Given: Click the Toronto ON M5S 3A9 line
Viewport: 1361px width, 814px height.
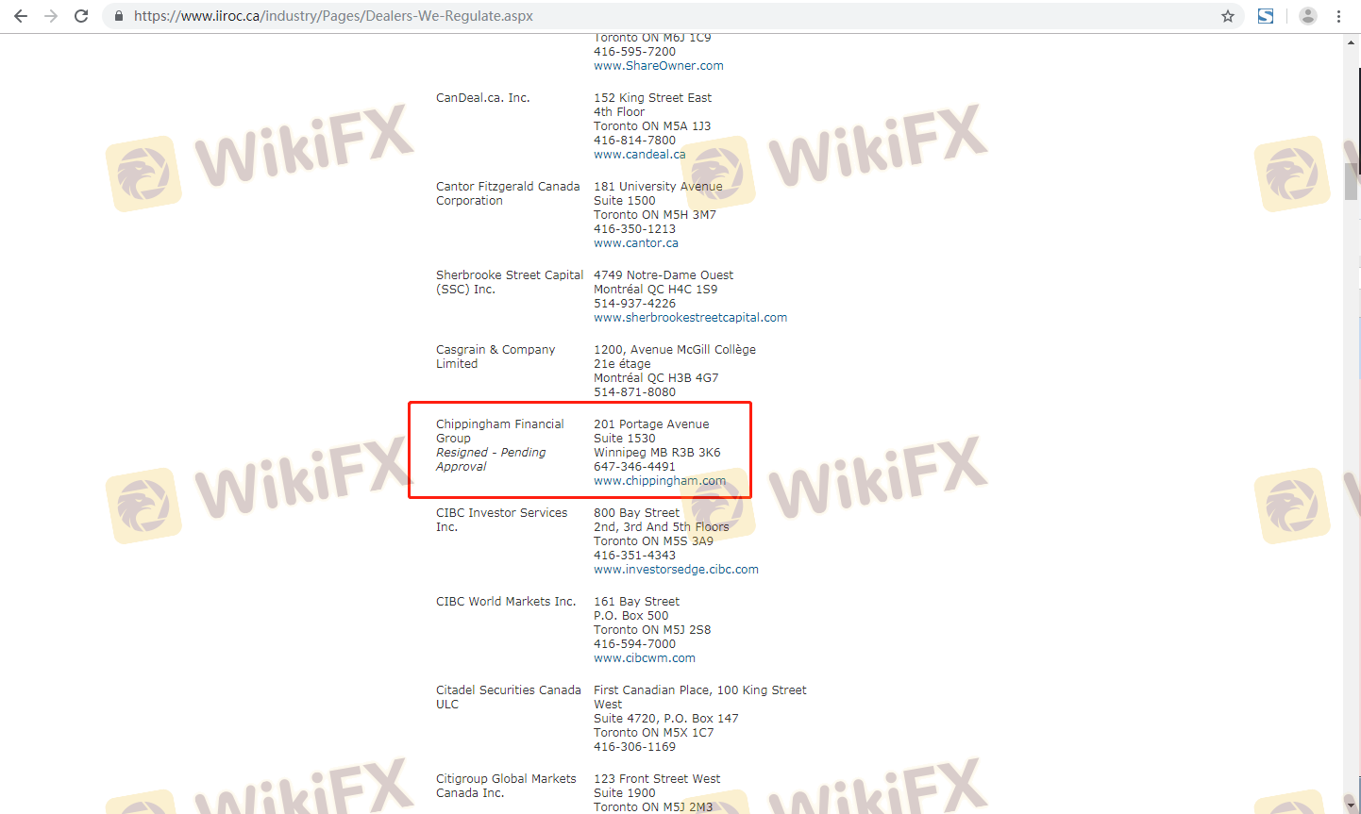Looking at the screenshot, I should click(653, 541).
